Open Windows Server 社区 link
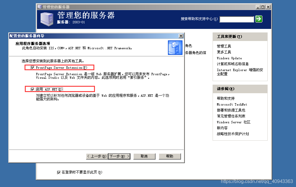This screenshot has height=187, width=296. pyautogui.click(x=234, y=122)
